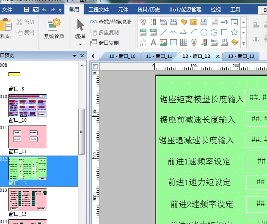Select the Ellipse/circle drawing tool
This screenshot has height=224, width=267.
[x=204, y=32]
